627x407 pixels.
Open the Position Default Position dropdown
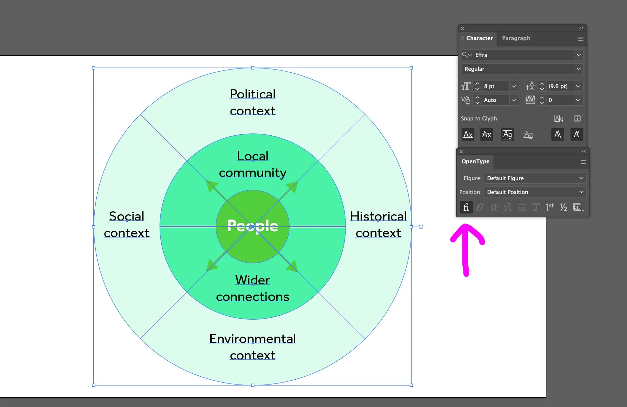(535, 192)
